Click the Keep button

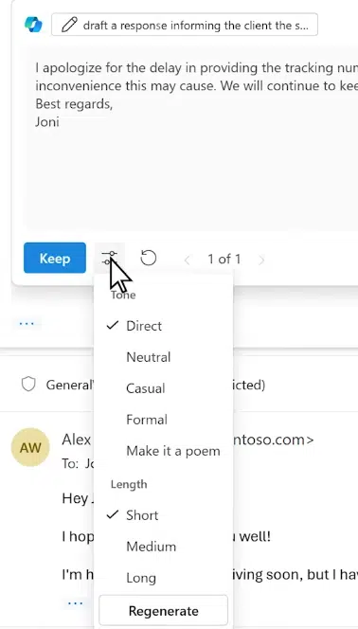click(55, 258)
